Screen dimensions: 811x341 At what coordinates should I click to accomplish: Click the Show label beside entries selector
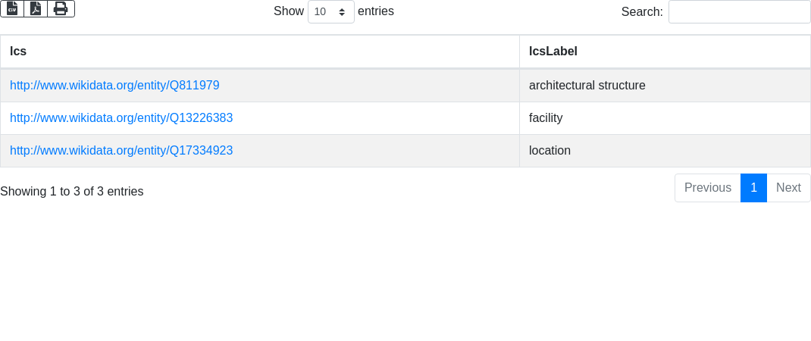point(289,11)
